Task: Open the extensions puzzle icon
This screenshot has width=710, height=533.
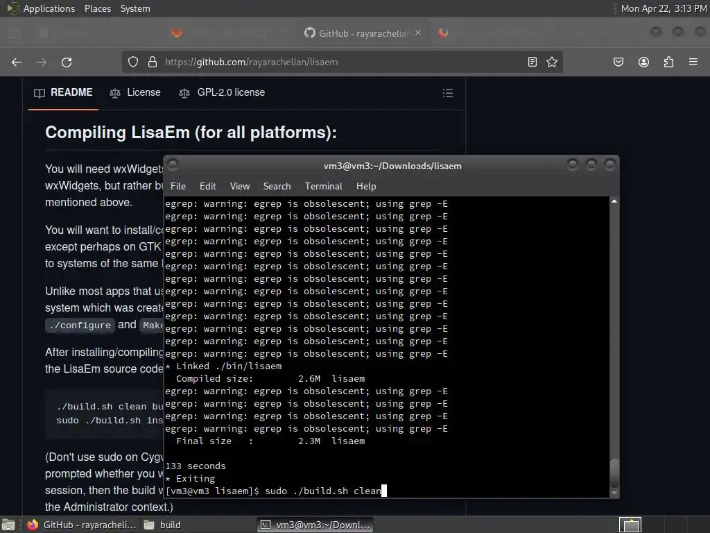Action: (x=668, y=62)
